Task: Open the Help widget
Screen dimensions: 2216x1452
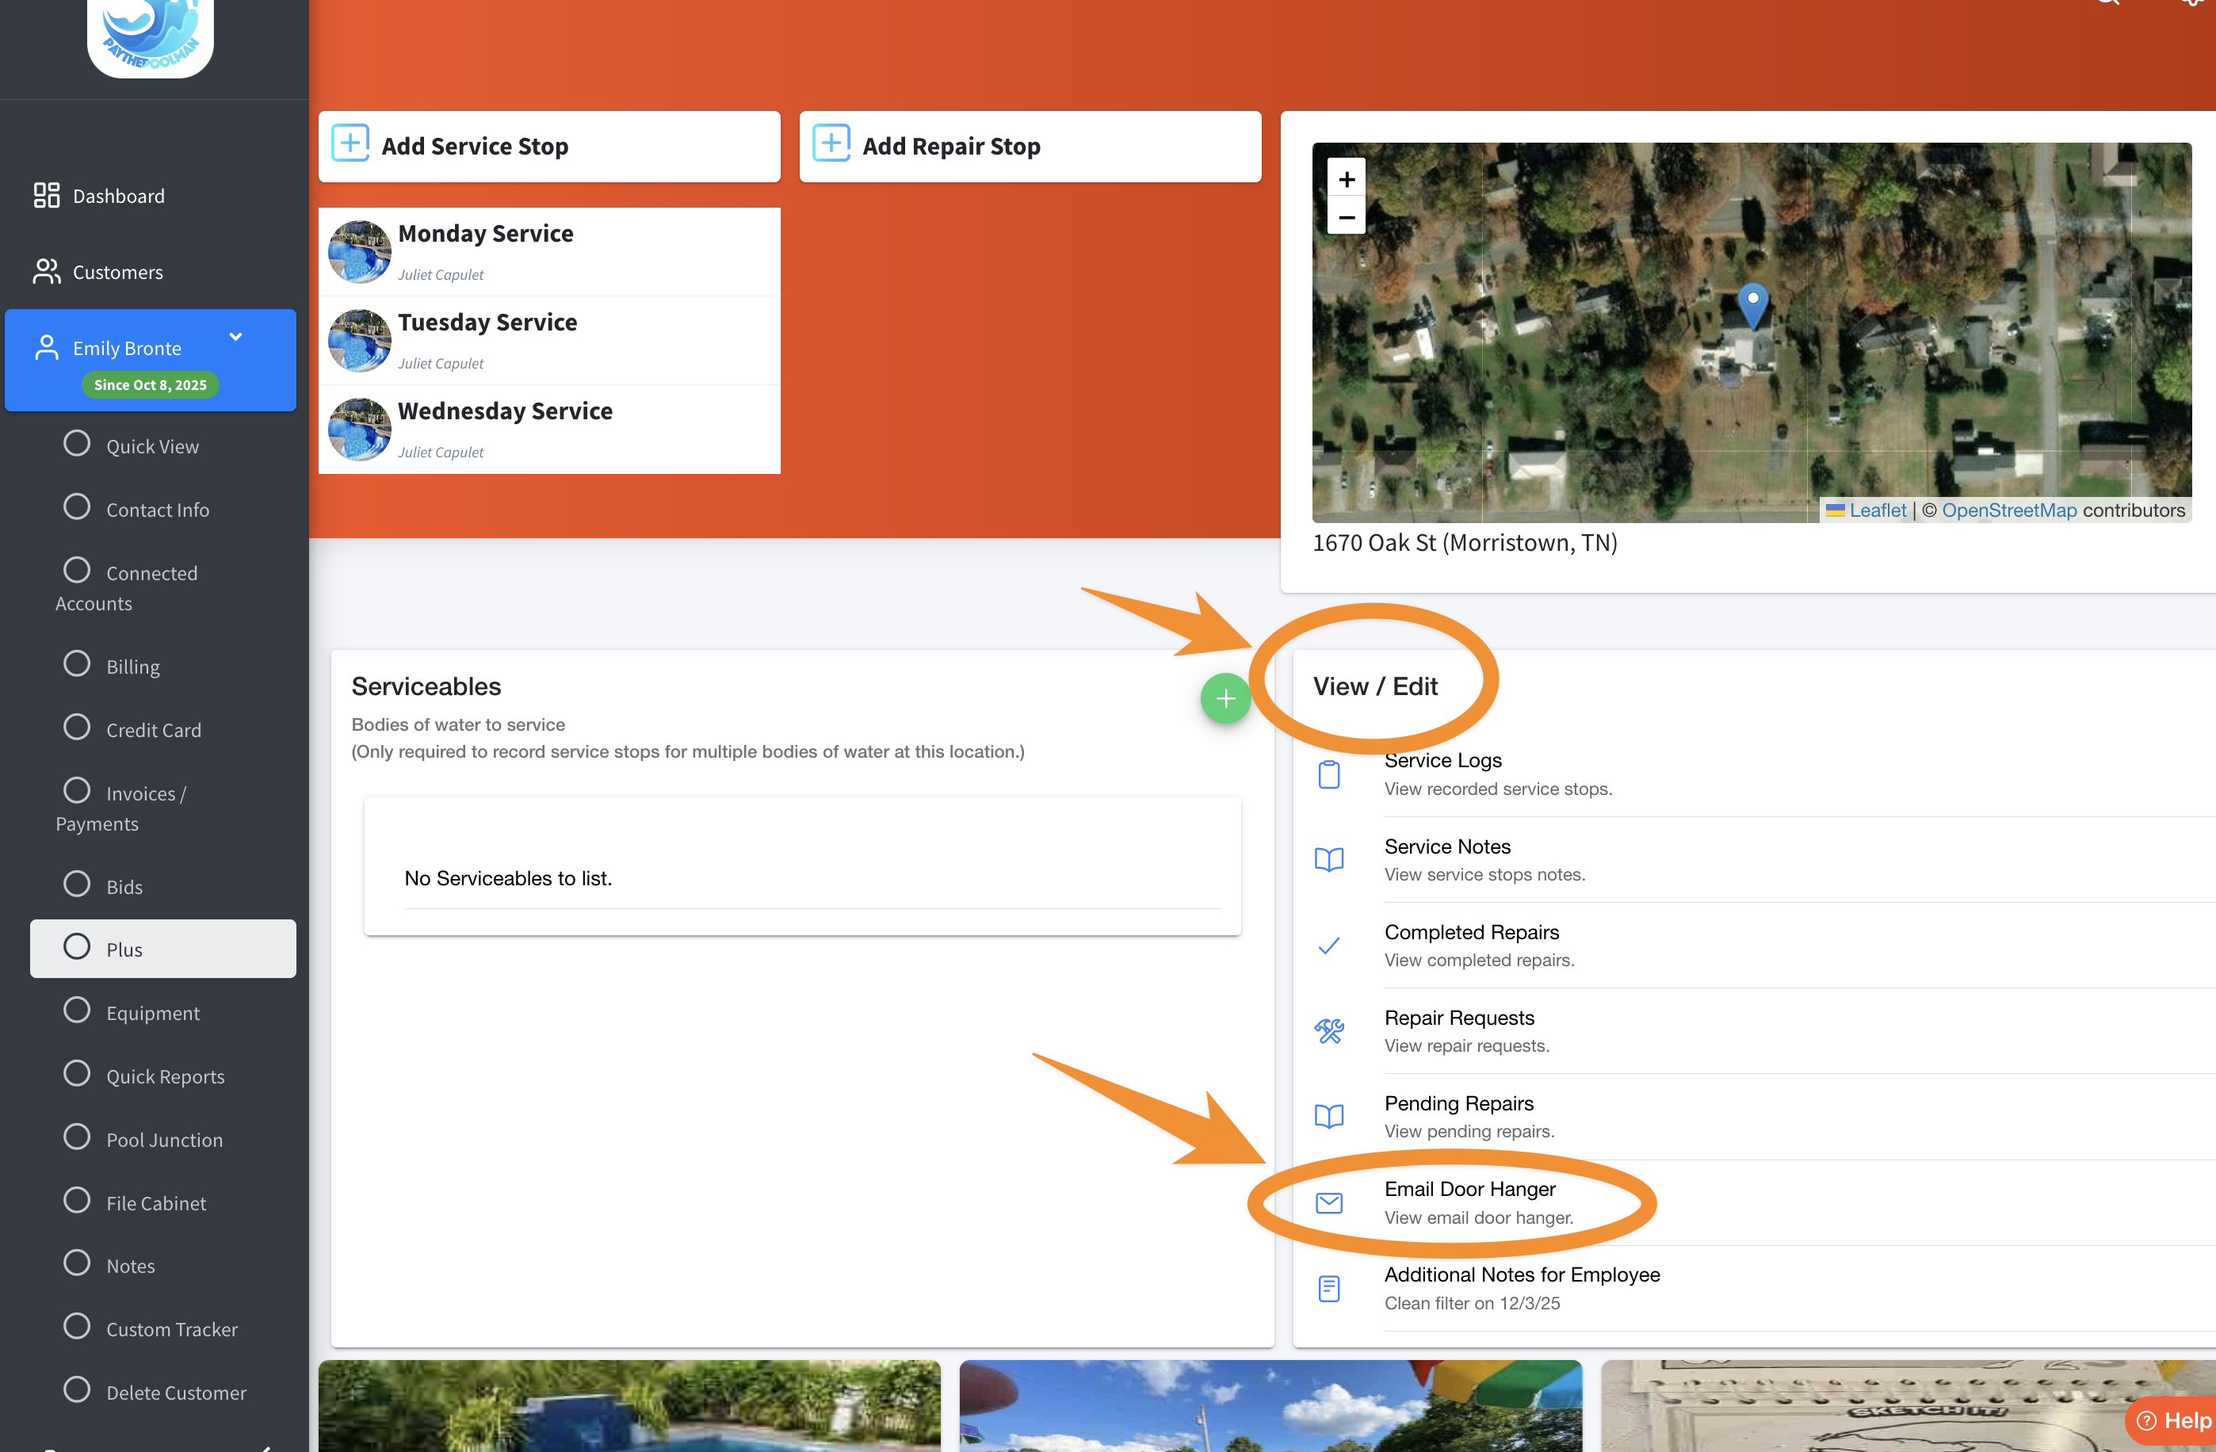Action: click(x=2173, y=1420)
